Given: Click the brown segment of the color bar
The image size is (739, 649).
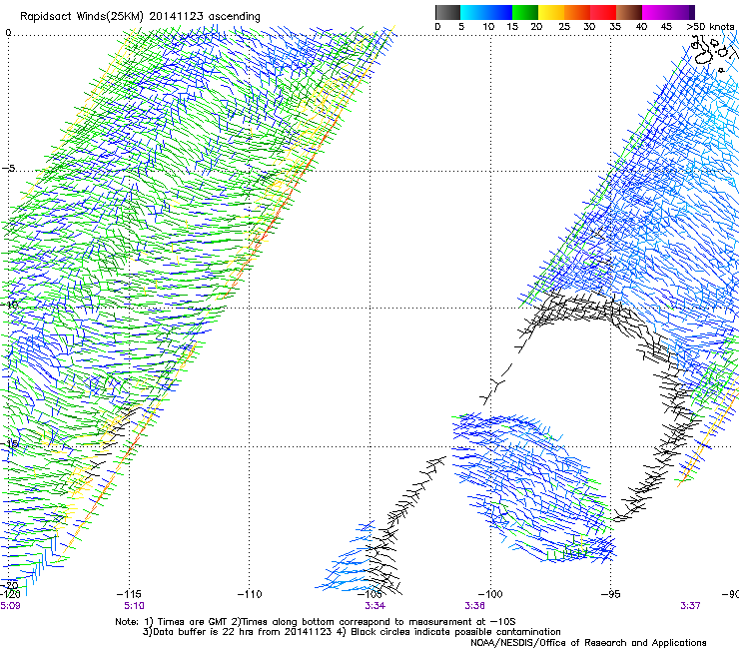Looking at the screenshot, I should point(629,12).
